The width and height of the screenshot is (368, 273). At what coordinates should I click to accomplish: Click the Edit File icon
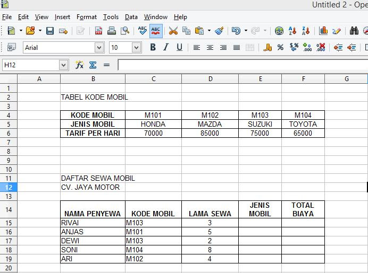click(80, 31)
